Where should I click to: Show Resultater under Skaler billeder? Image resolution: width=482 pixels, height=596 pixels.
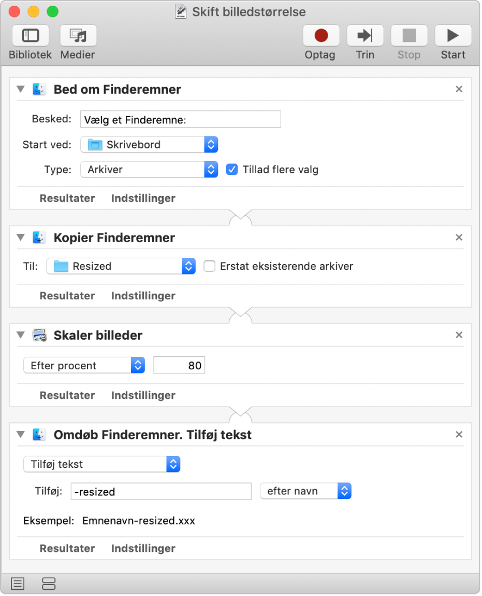coord(67,395)
